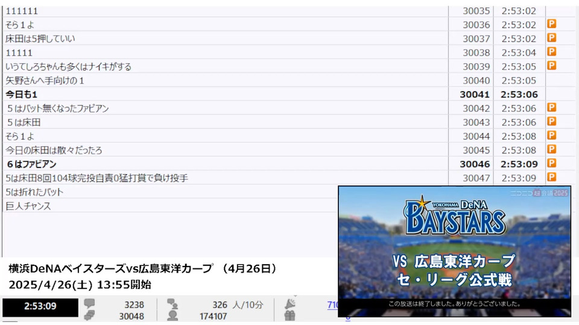Viewport: 579px width, 325px height.
Task: Click comment count value 3238
Action: pos(134,305)
